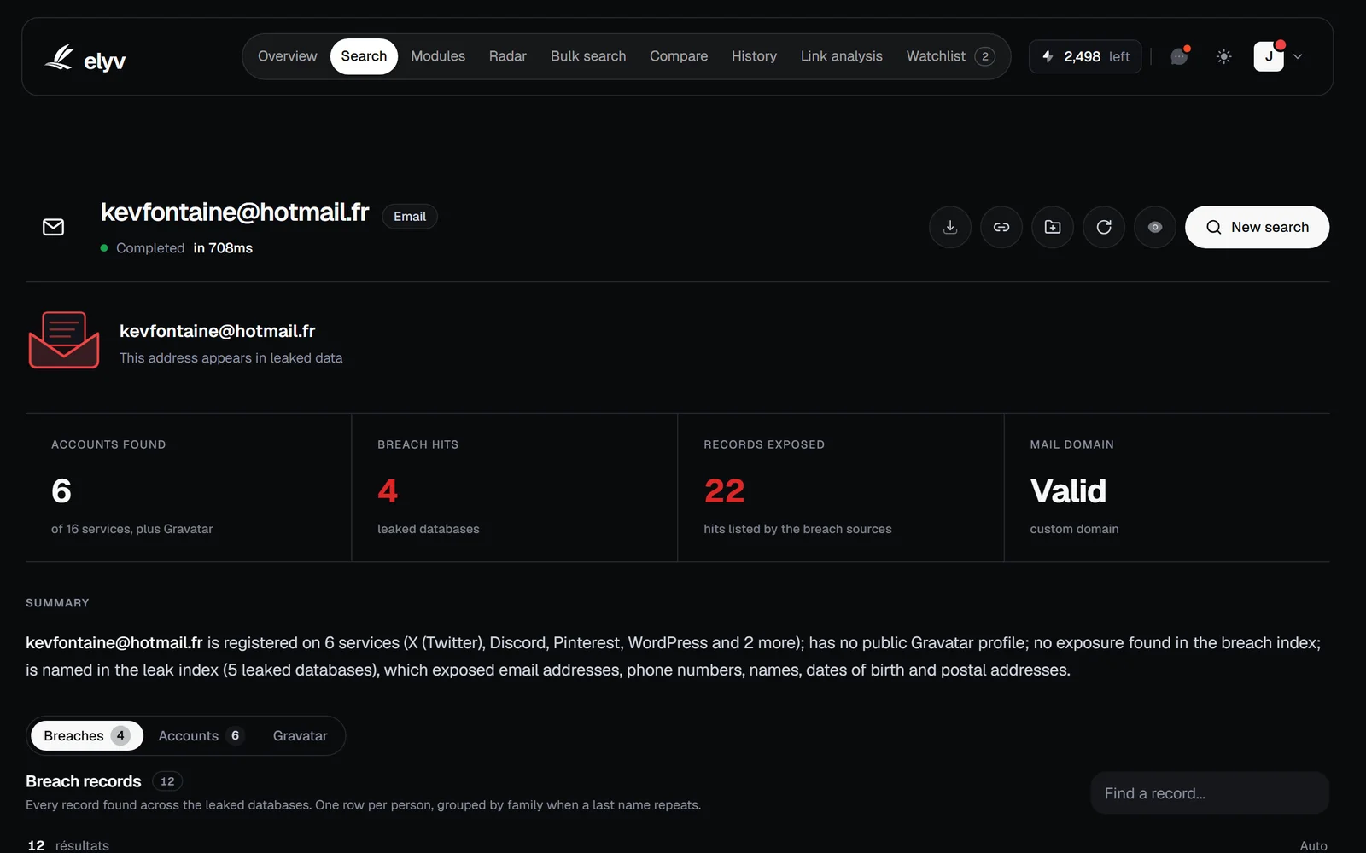The image size is (1366, 853).
Task: Click the Accounts Found card value 6
Action: point(61,491)
